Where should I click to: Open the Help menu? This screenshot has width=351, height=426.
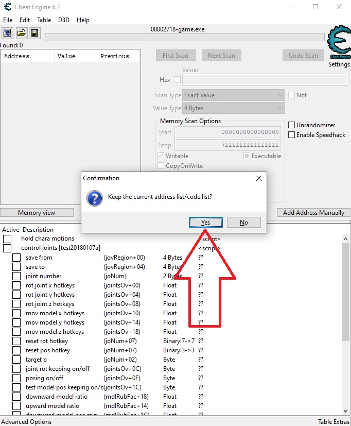(x=83, y=20)
